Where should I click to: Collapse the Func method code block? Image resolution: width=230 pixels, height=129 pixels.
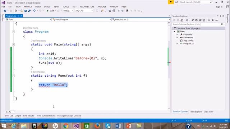click(14, 76)
